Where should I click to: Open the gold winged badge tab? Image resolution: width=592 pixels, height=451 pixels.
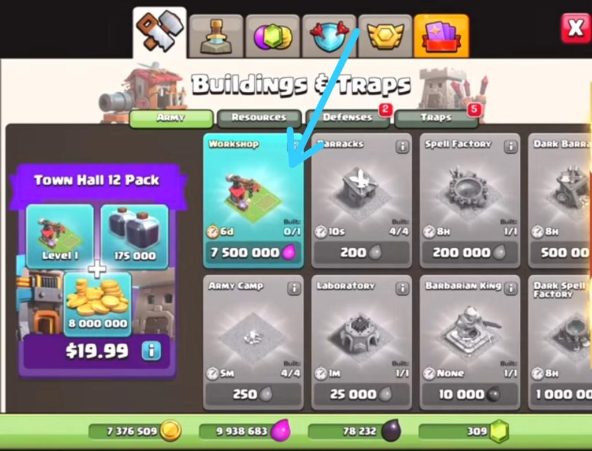click(x=384, y=36)
